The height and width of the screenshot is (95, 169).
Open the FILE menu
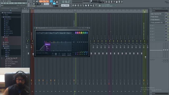click(2, 3)
